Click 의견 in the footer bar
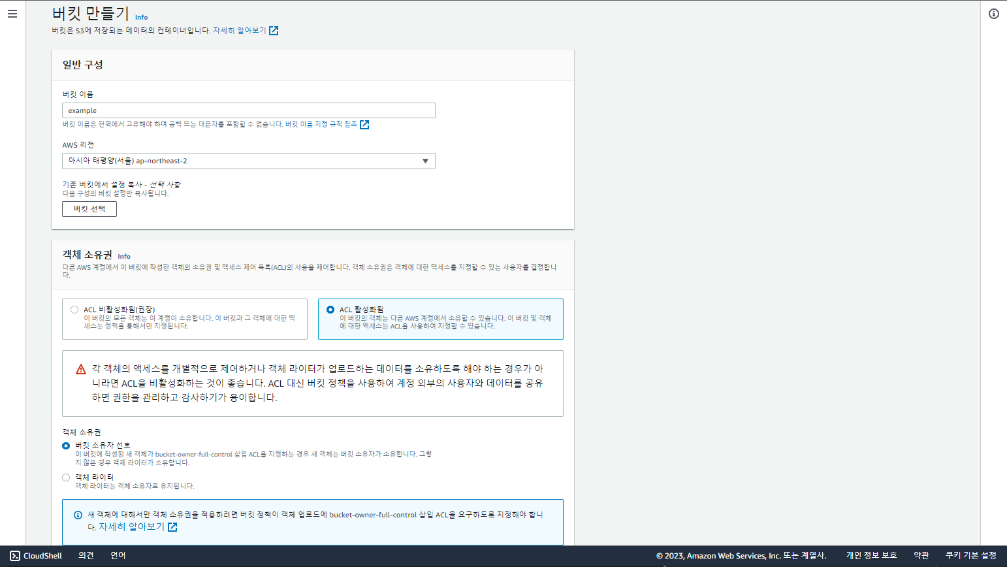 pyautogui.click(x=86, y=556)
